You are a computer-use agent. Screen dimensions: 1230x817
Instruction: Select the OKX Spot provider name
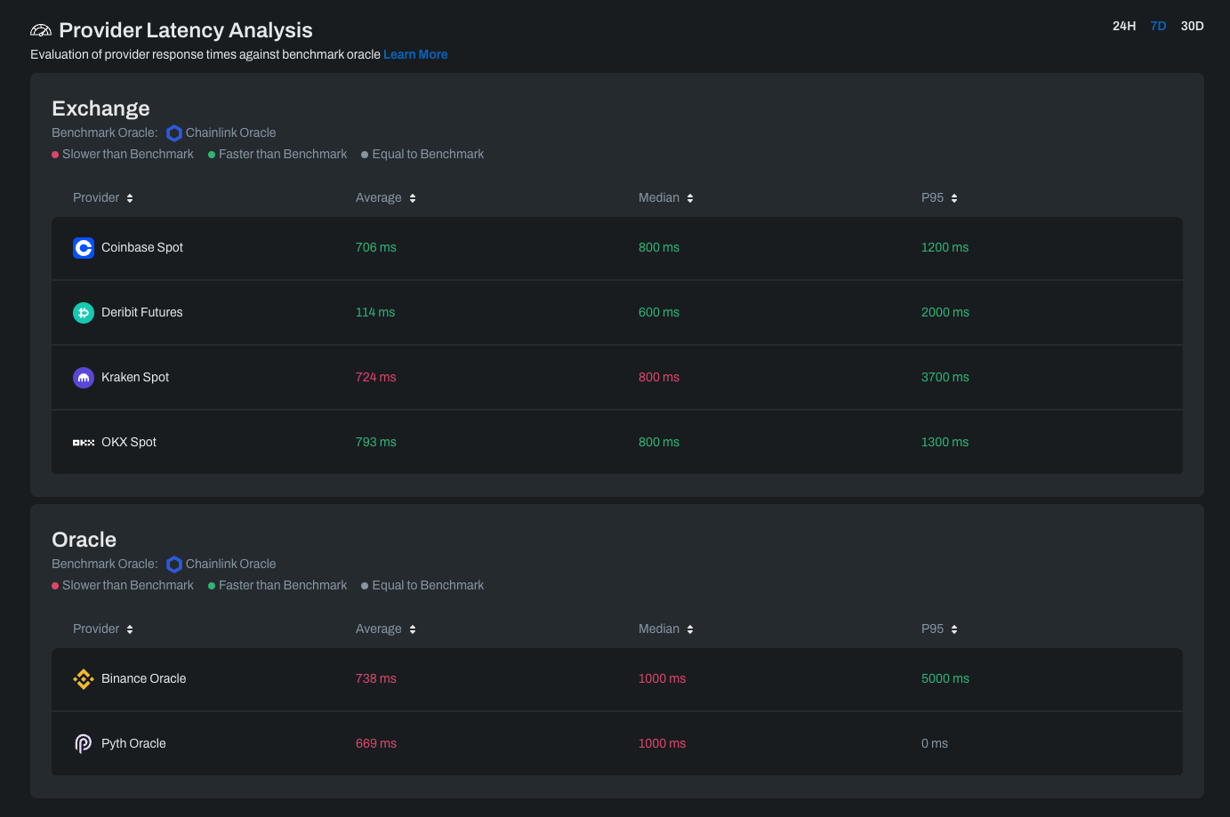pyautogui.click(x=129, y=442)
